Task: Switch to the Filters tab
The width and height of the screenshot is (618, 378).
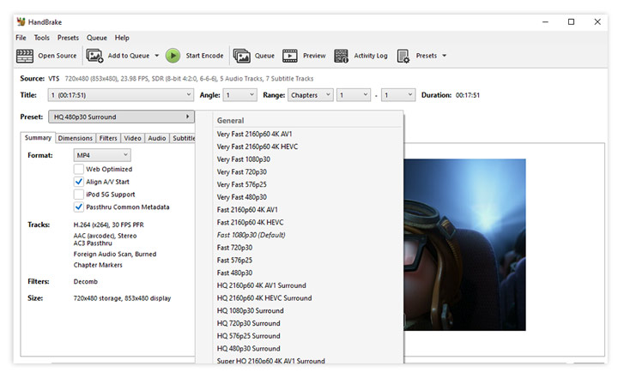Action: pyautogui.click(x=108, y=138)
